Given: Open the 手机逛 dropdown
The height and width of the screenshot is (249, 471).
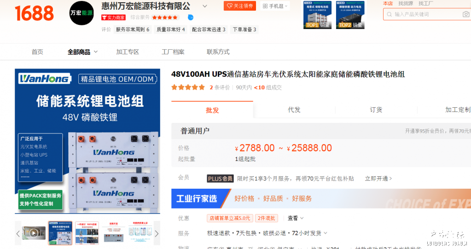Looking at the screenshot, I should point(275,6).
